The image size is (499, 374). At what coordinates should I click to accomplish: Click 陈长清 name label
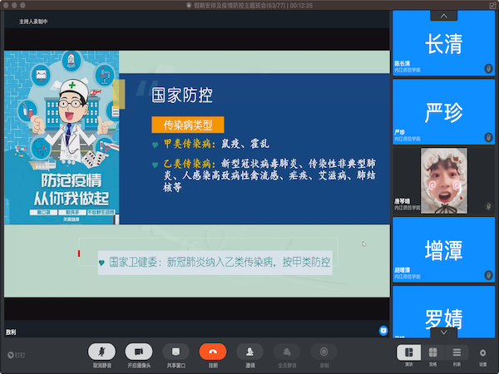click(403, 64)
